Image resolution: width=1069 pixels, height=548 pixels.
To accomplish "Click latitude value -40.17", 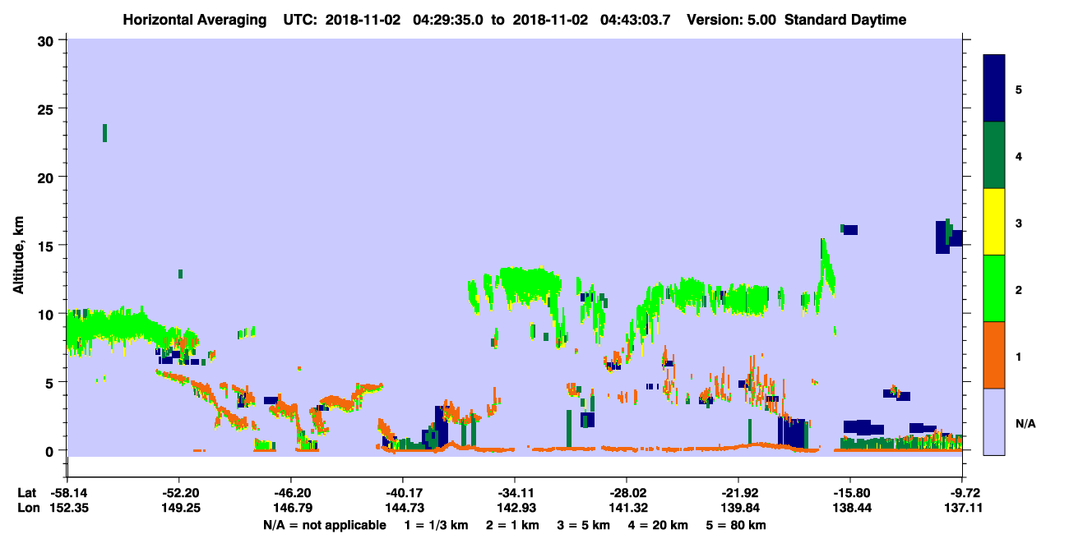I will 403,493.
